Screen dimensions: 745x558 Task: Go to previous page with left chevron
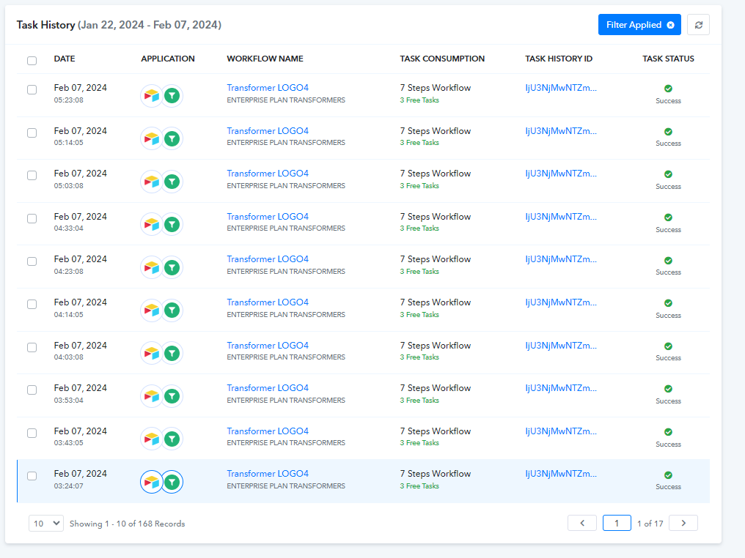click(582, 523)
